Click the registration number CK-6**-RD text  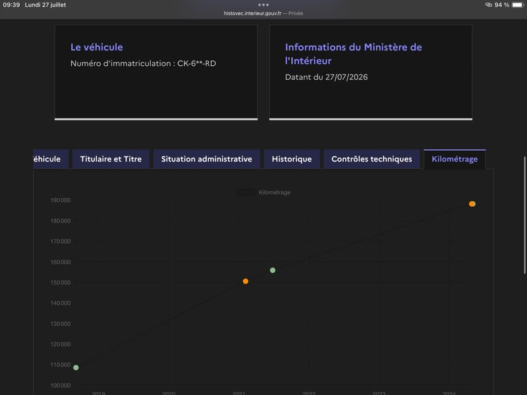point(196,63)
